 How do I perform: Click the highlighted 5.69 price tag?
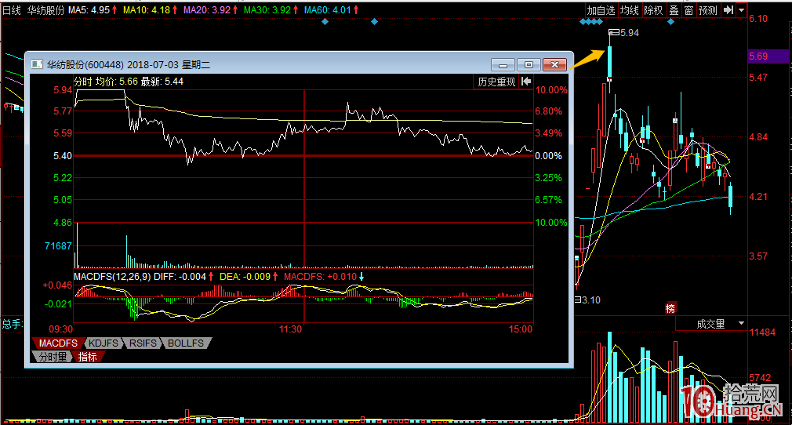768,56
